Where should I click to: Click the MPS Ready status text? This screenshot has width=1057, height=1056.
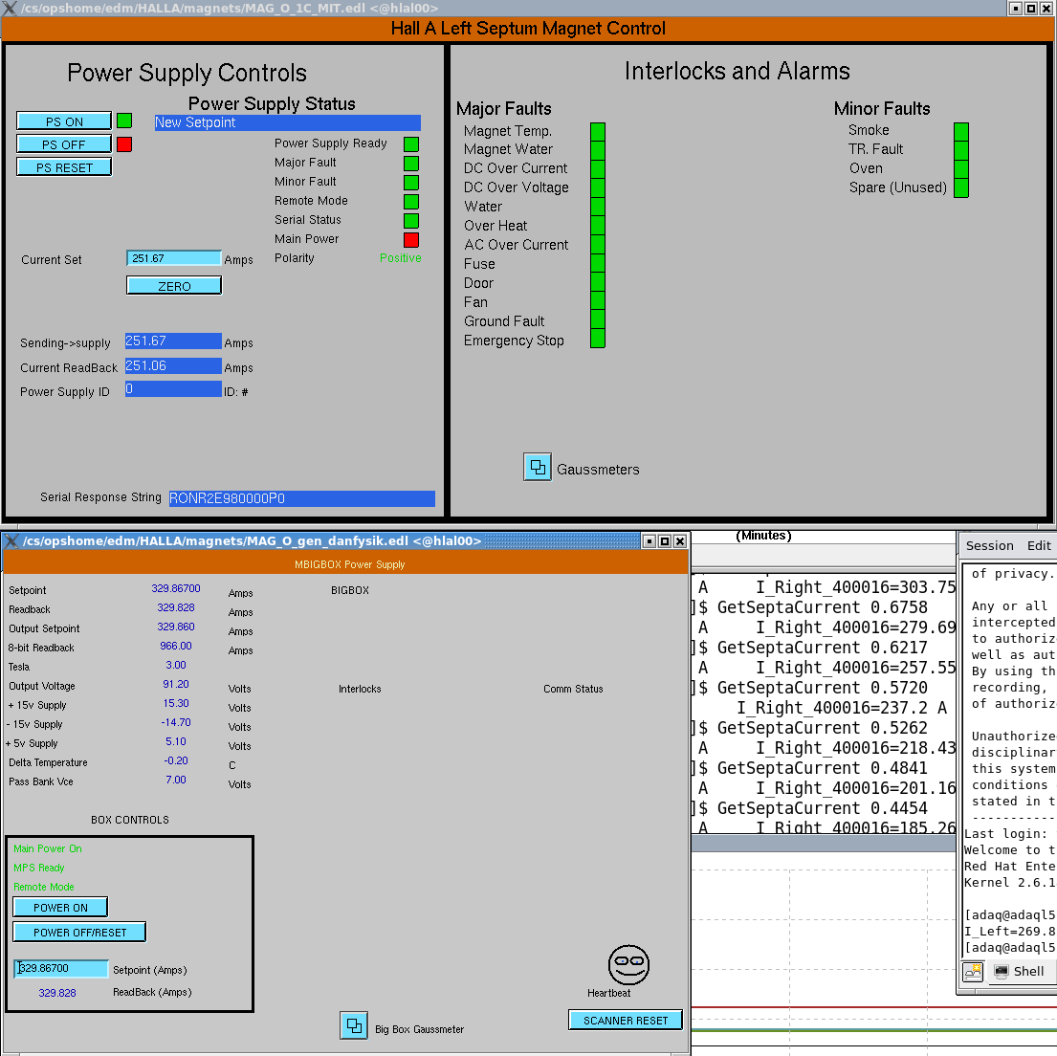coord(39,868)
